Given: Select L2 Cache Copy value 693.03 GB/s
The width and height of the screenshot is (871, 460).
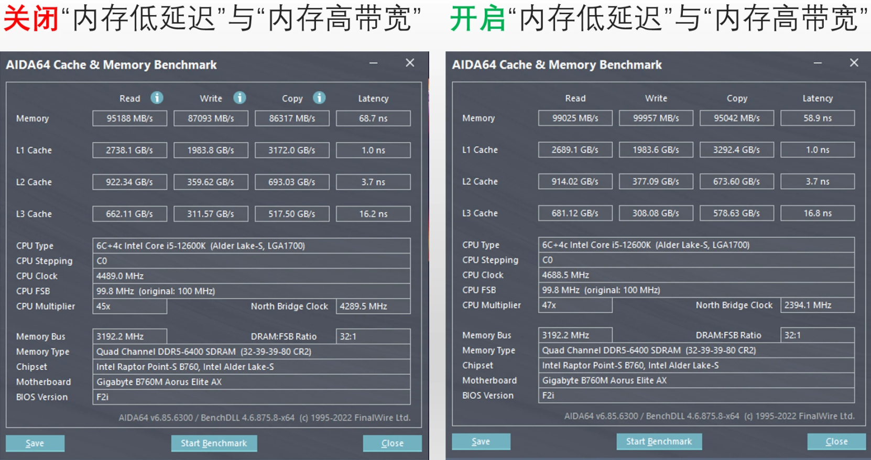Looking at the screenshot, I should [292, 182].
